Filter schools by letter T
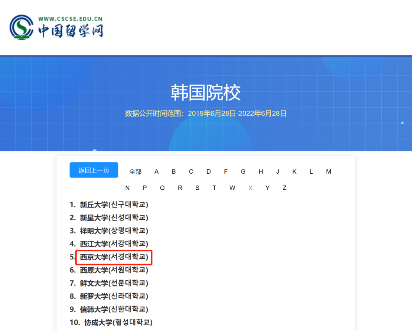The width and height of the screenshot is (412, 331). (x=214, y=188)
